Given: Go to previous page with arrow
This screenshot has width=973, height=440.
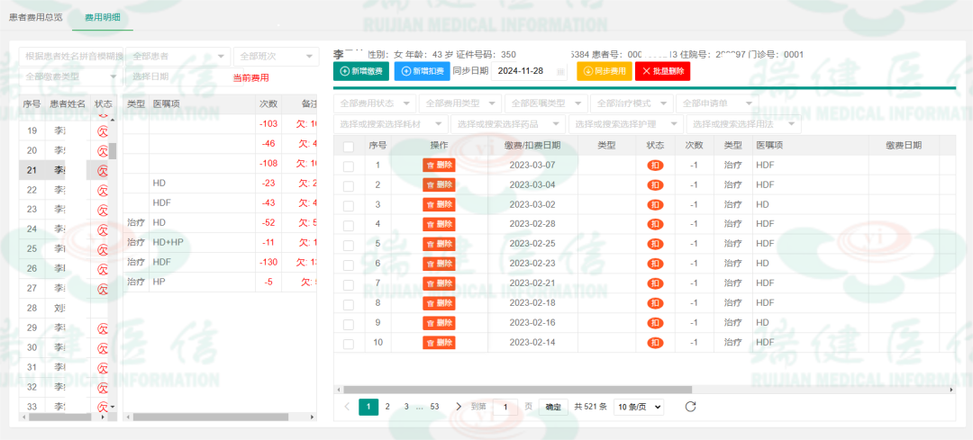Looking at the screenshot, I should tap(347, 407).
